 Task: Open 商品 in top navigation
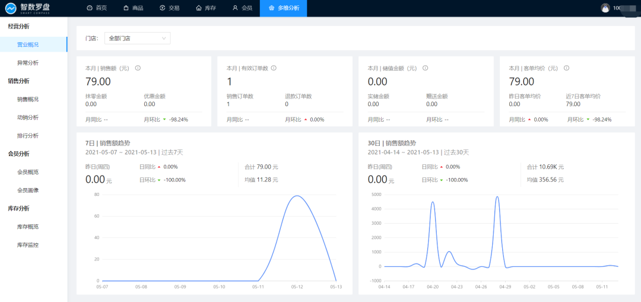(133, 8)
